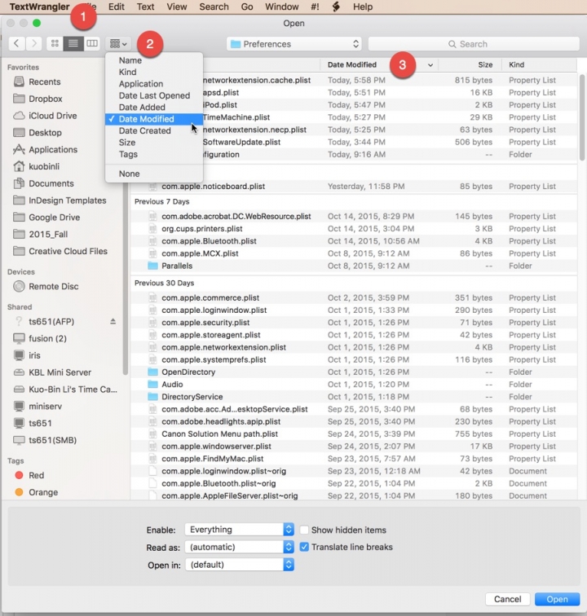
Task: Sort by the Size column header
Action: click(x=486, y=64)
